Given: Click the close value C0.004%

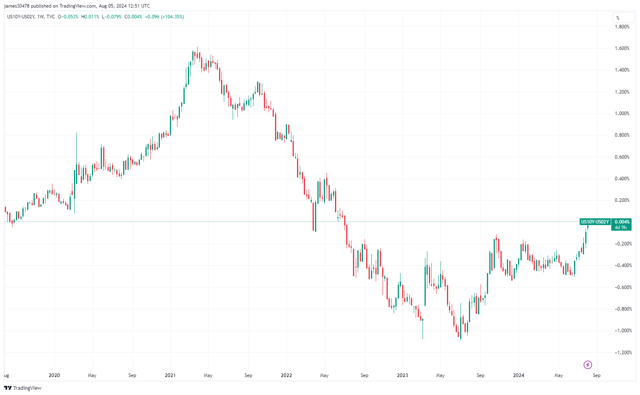Looking at the screenshot, I should 133,17.
